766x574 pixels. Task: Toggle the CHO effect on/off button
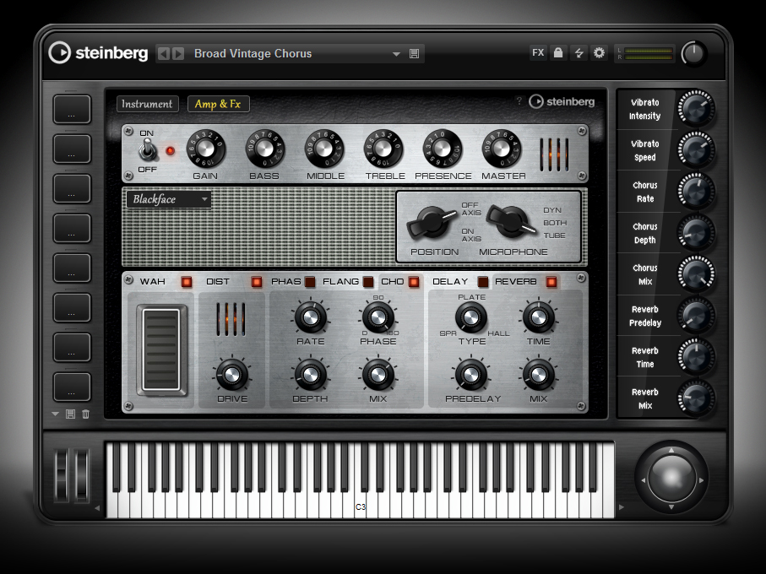414,282
